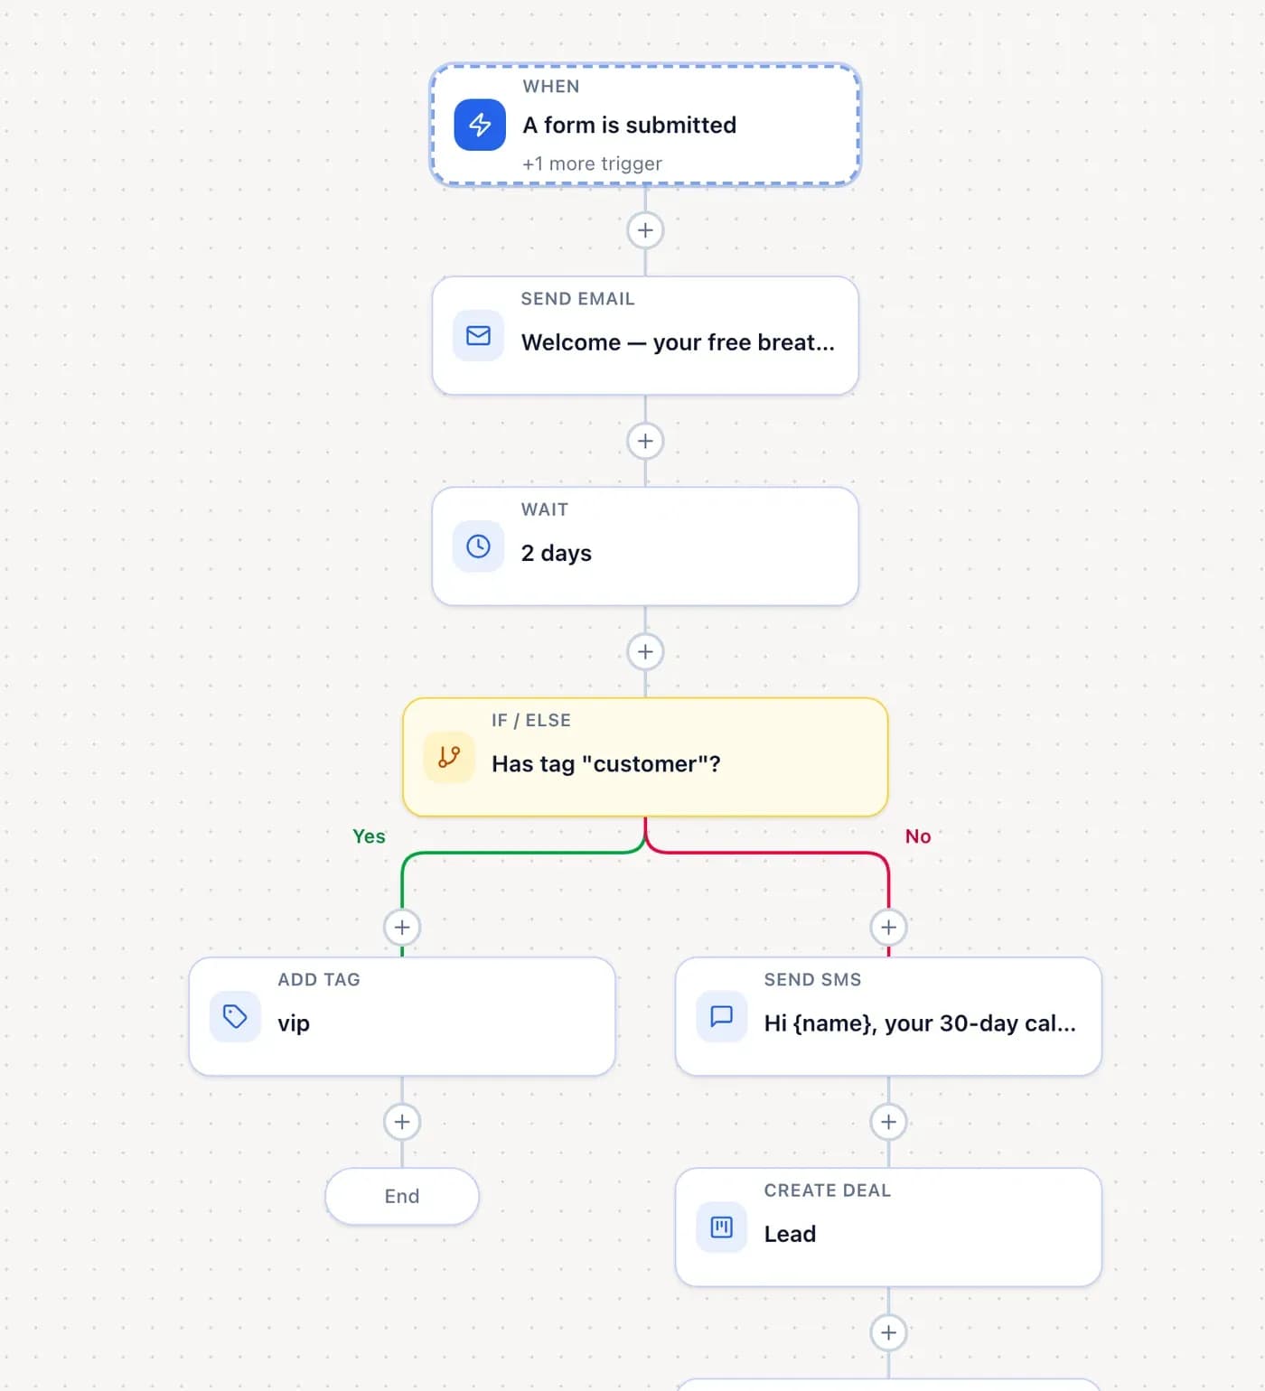
Task: Click the "Lead" deal name
Action: click(790, 1234)
